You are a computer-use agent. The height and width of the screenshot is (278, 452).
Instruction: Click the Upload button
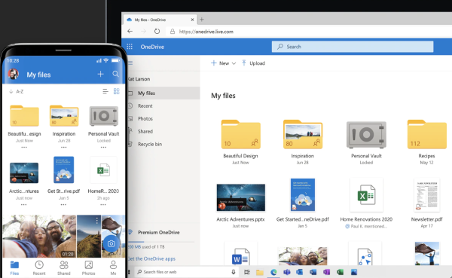tap(253, 63)
